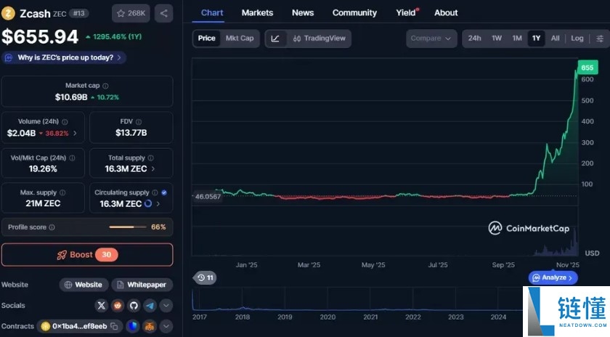610x337 pixels.
Task: Open the News tab
Action: click(x=303, y=13)
